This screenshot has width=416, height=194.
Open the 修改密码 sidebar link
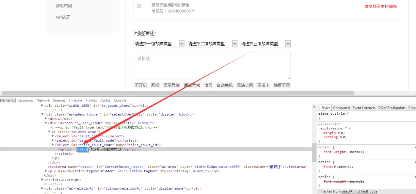(x=64, y=6)
